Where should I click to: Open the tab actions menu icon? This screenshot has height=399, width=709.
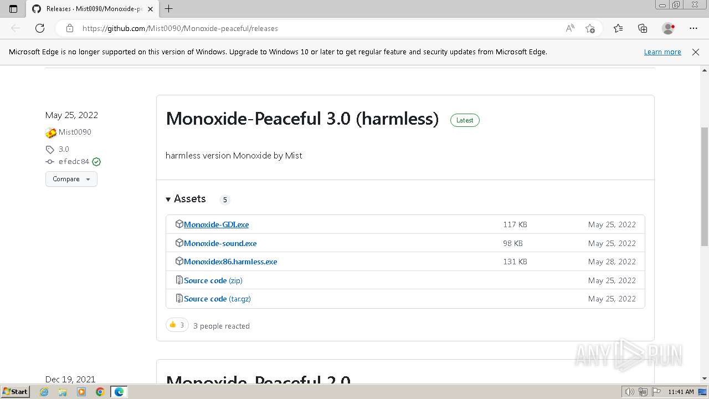point(13,9)
